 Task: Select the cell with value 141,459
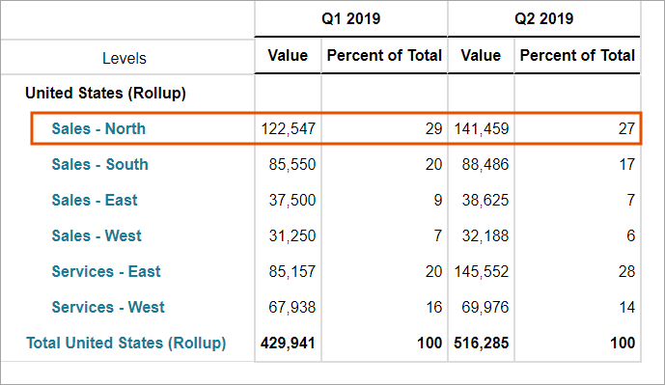tap(482, 129)
